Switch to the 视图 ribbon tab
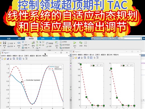The height and width of the screenshot is (109, 145). (54, 38)
